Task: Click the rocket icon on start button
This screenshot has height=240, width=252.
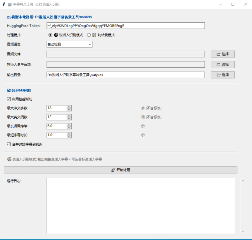Action: pyautogui.click(x=113, y=170)
